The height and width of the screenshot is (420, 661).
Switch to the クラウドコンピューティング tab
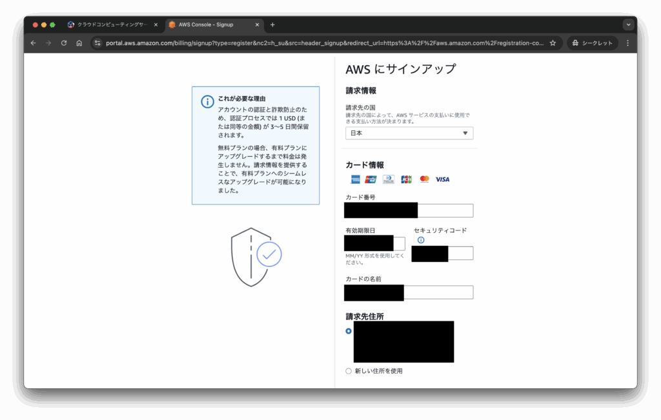pos(110,24)
